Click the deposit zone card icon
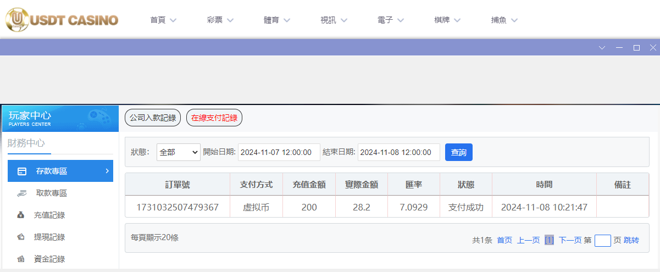Viewport: 660px width, 272px height. pos(22,171)
